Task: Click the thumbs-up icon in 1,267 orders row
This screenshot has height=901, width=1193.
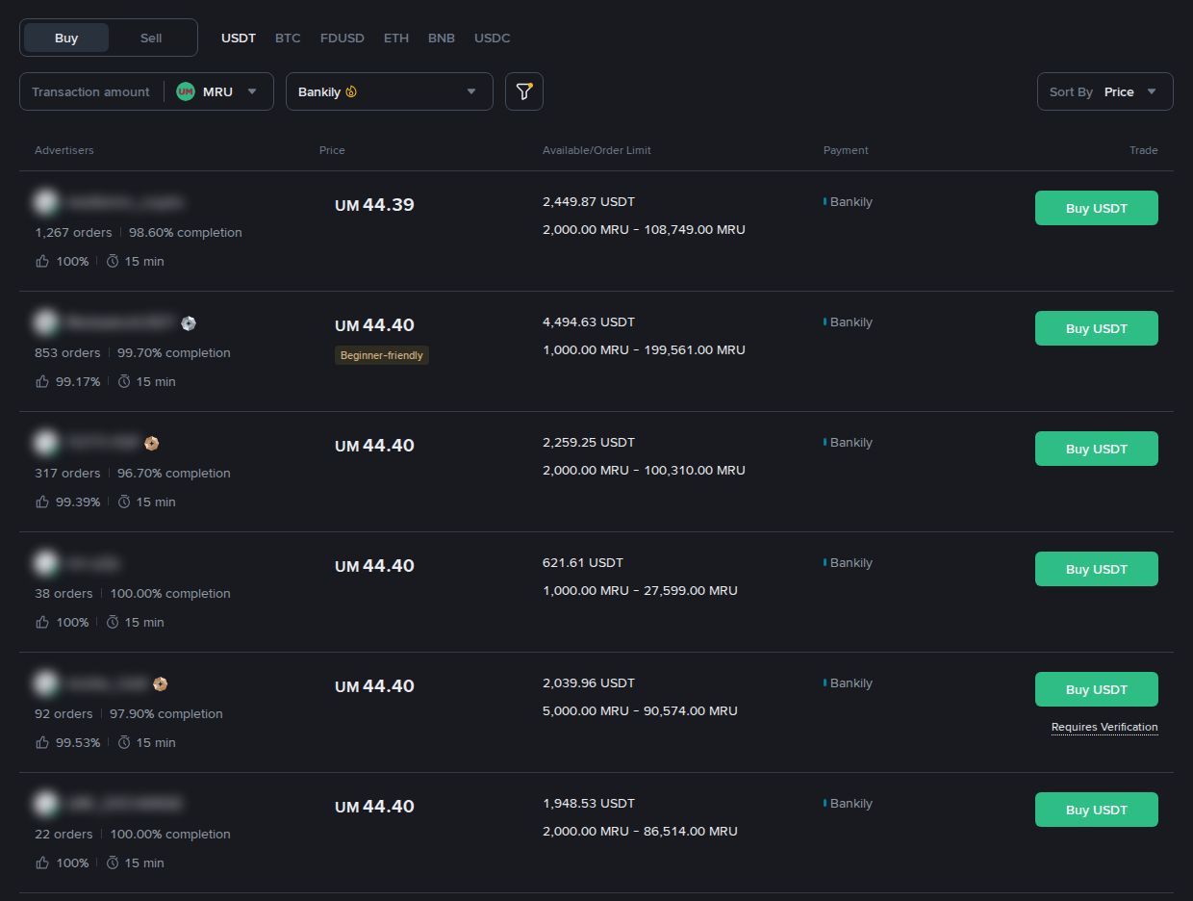Action: click(42, 261)
